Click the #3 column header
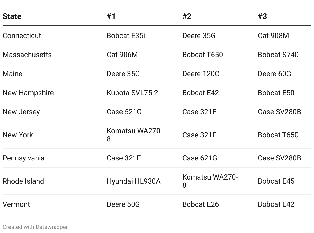Viewport: 314px width, 233px height. [x=263, y=16]
